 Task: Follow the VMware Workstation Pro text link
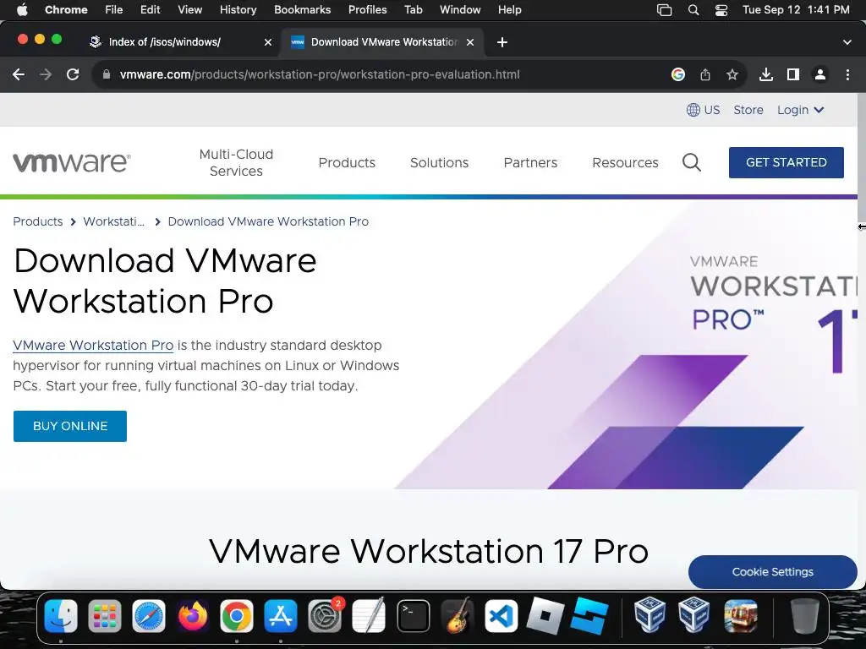coord(93,346)
